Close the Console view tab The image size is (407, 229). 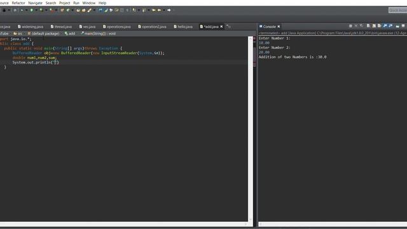click(x=279, y=27)
